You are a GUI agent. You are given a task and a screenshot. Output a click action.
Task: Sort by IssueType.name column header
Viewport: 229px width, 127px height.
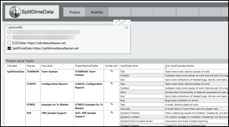[129, 66]
